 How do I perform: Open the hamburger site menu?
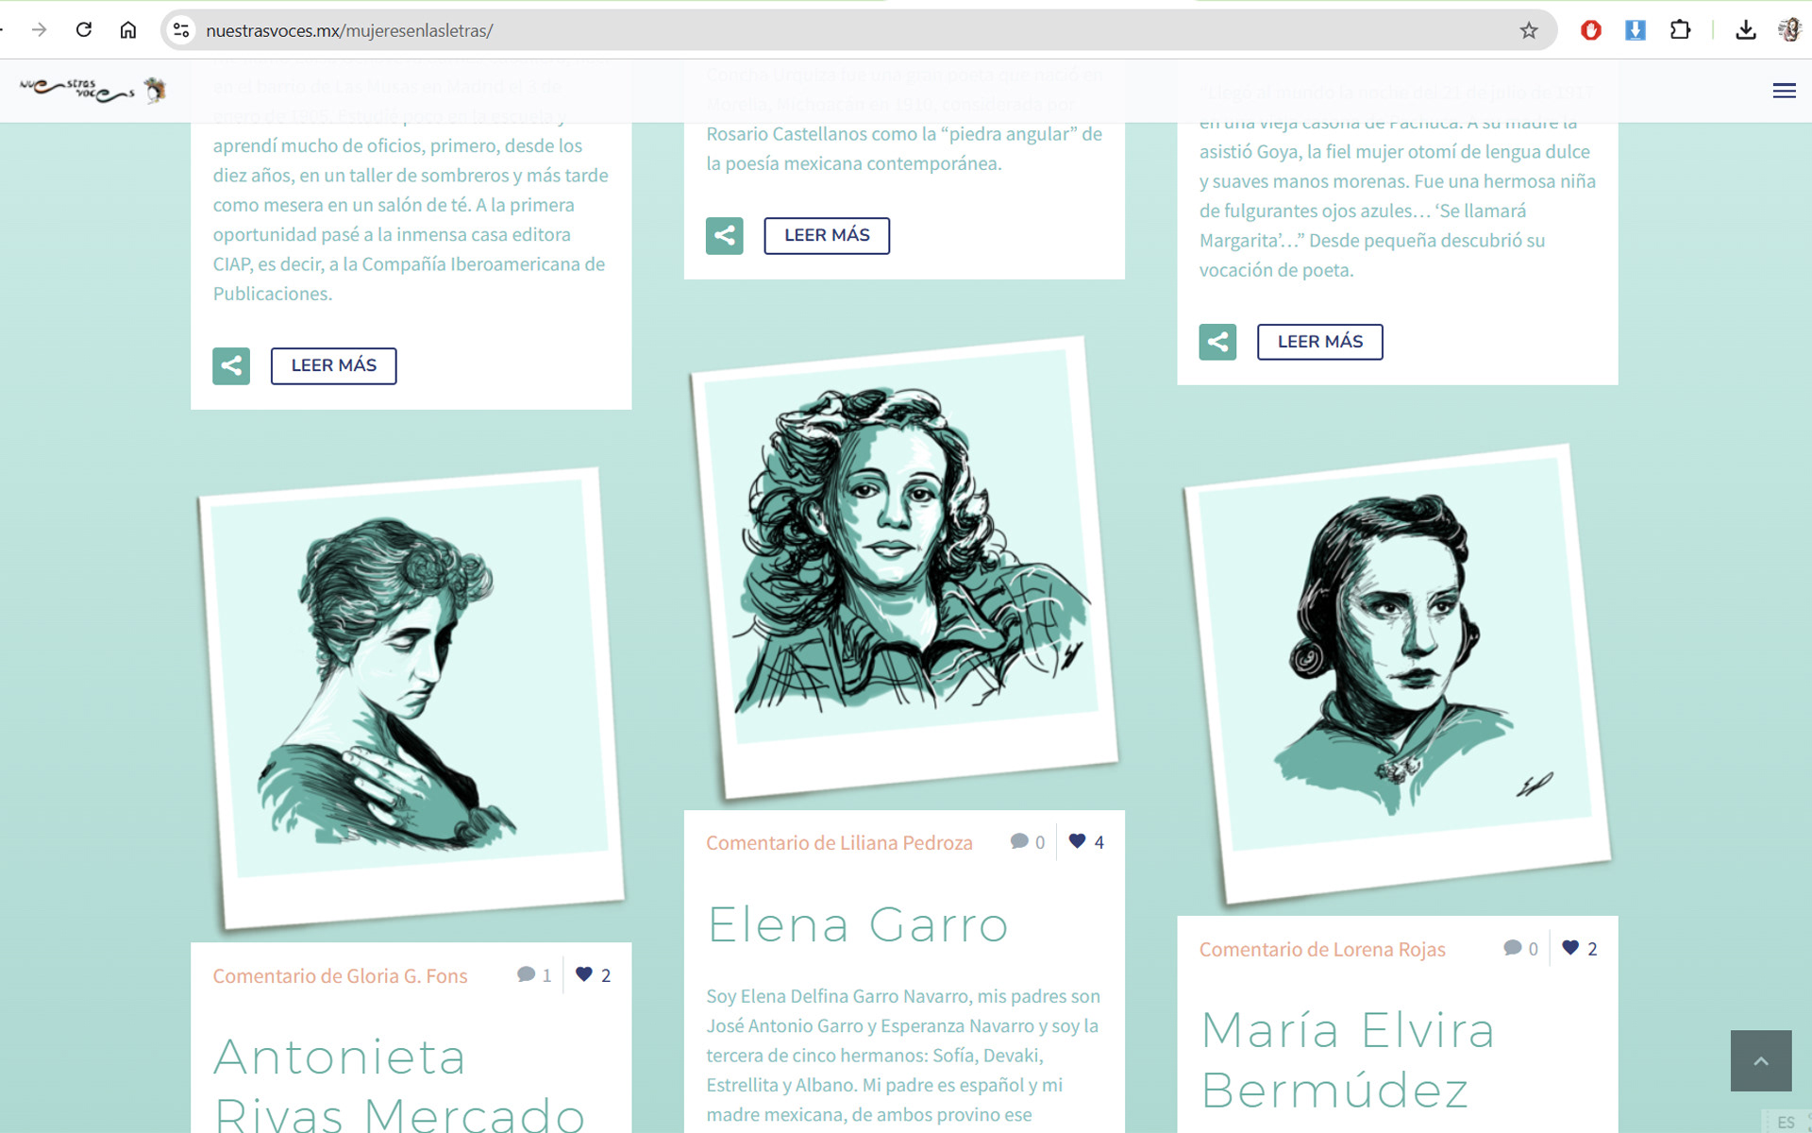click(1784, 91)
